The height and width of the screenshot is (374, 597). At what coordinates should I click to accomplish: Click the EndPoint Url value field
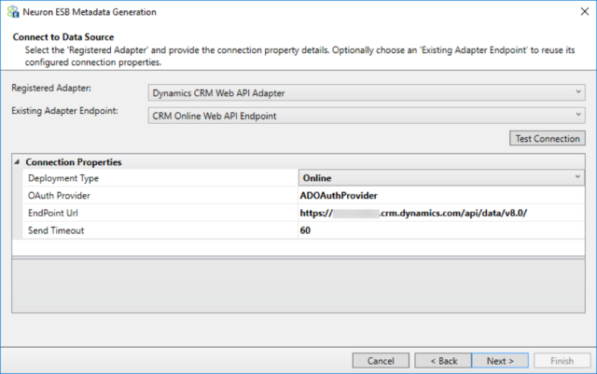441,213
